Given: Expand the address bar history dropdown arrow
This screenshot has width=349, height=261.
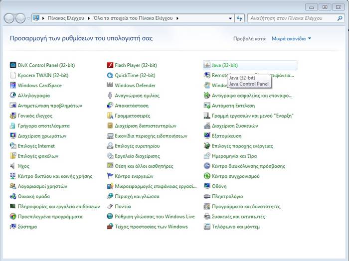Looking at the screenshot, I should (230, 18).
